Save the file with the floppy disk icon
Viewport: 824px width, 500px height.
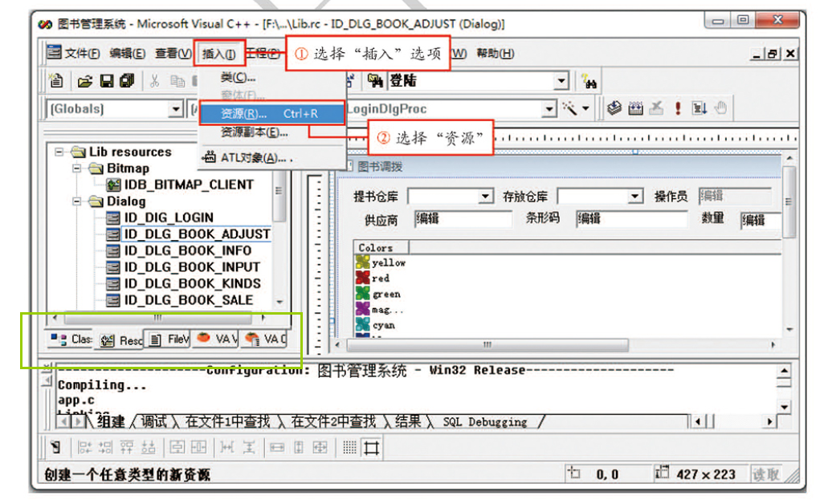tap(107, 81)
